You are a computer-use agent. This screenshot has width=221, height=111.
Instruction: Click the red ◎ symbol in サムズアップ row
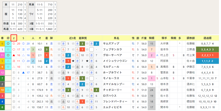tap(14, 44)
